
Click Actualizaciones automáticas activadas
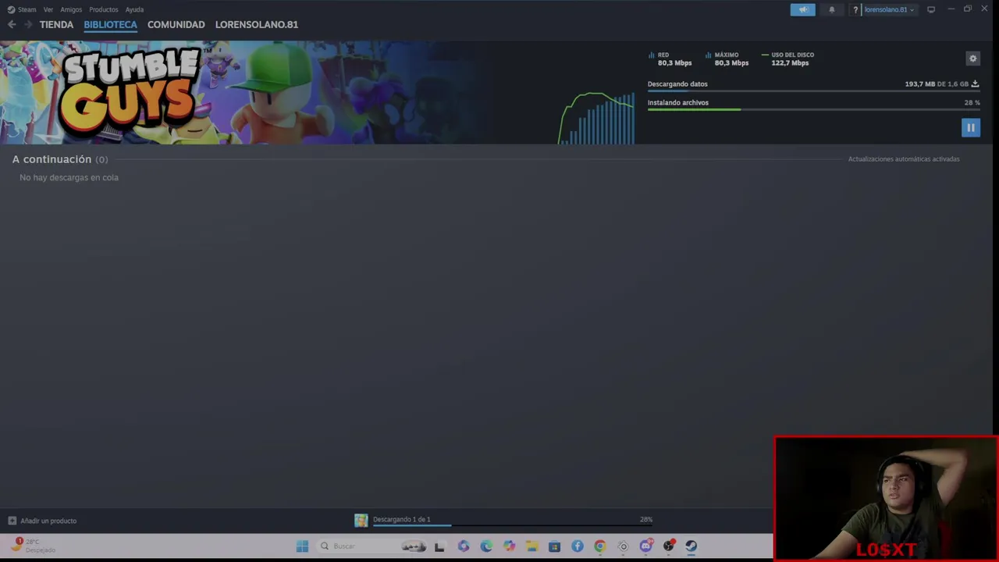tap(904, 159)
